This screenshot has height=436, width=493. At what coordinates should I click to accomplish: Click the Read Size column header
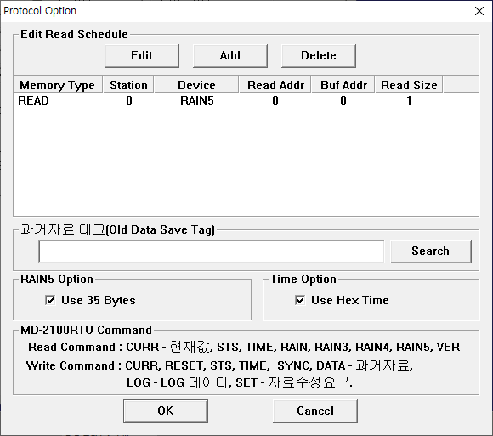(409, 85)
